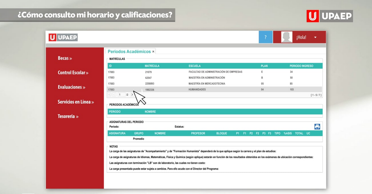This screenshot has width=372, height=194.
Task: Go to previous page of Matrículas table
Action: coord(114,95)
